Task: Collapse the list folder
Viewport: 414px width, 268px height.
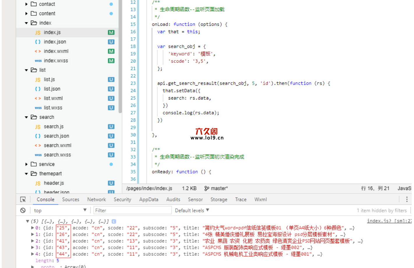Action: point(27,70)
